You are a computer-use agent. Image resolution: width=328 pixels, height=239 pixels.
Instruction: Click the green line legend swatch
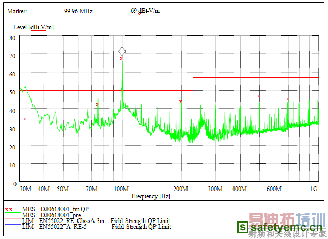13,213
